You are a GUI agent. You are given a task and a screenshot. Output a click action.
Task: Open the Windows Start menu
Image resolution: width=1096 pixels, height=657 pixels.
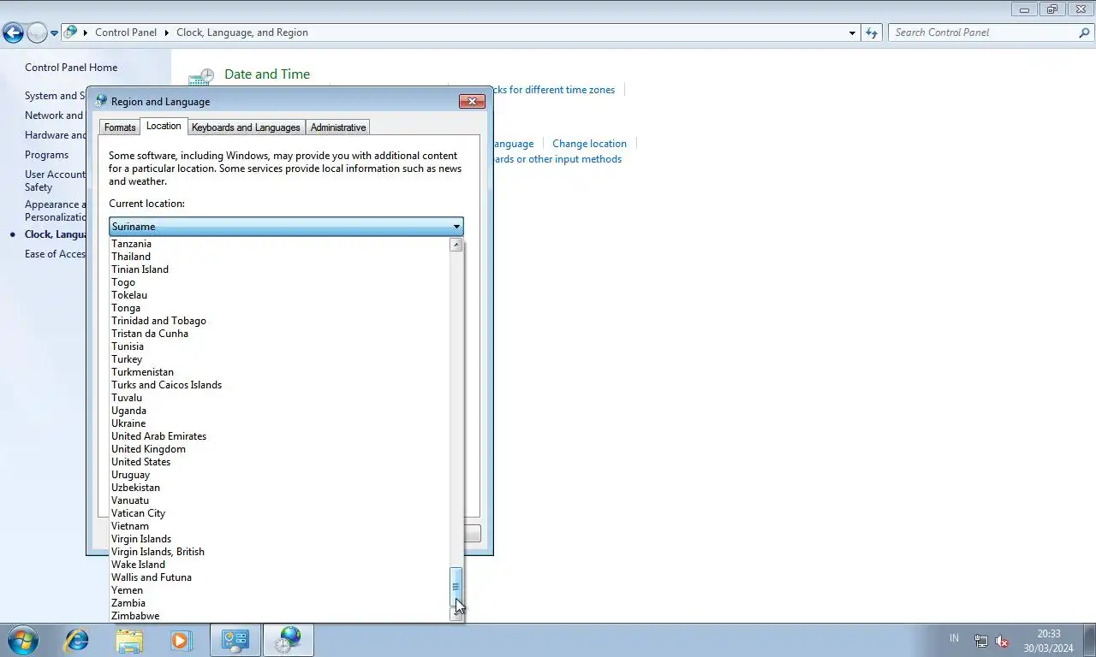(23, 640)
